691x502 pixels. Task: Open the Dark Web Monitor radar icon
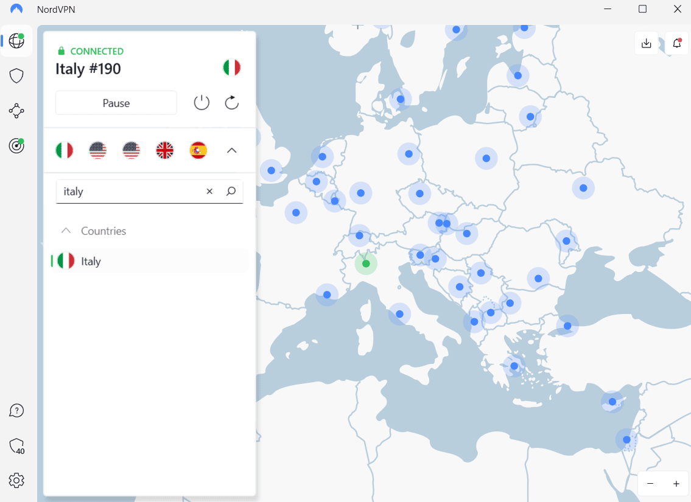(x=17, y=145)
